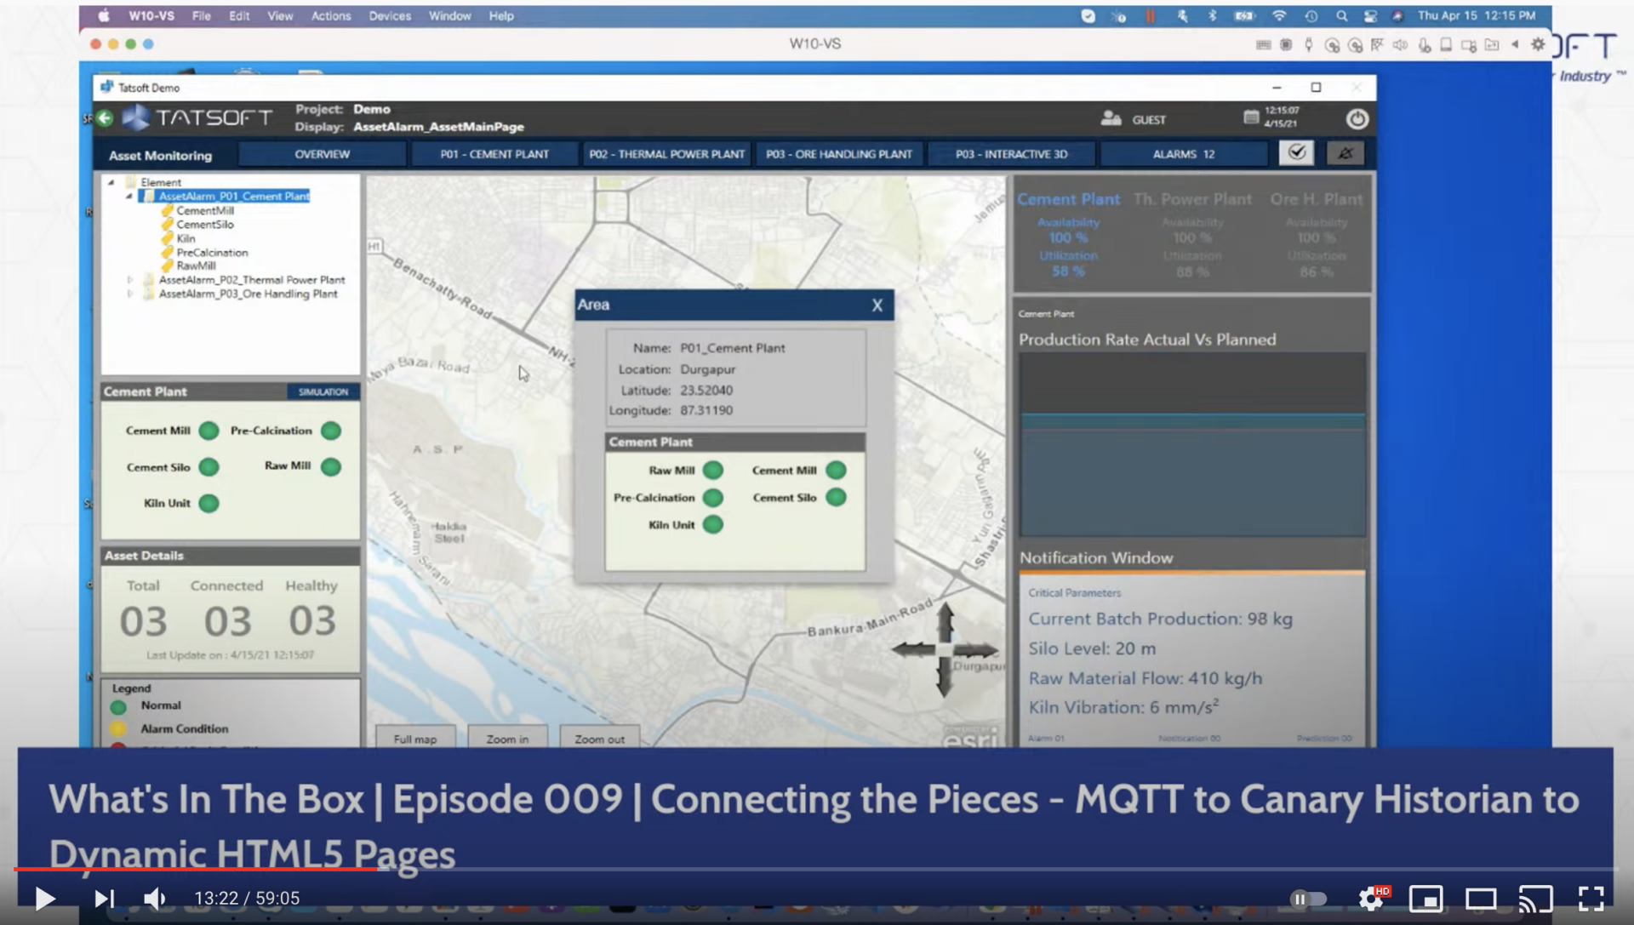Viewport: 1634px width, 925px height.
Task: Click the Apple menu icon
Action: tap(104, 15)
